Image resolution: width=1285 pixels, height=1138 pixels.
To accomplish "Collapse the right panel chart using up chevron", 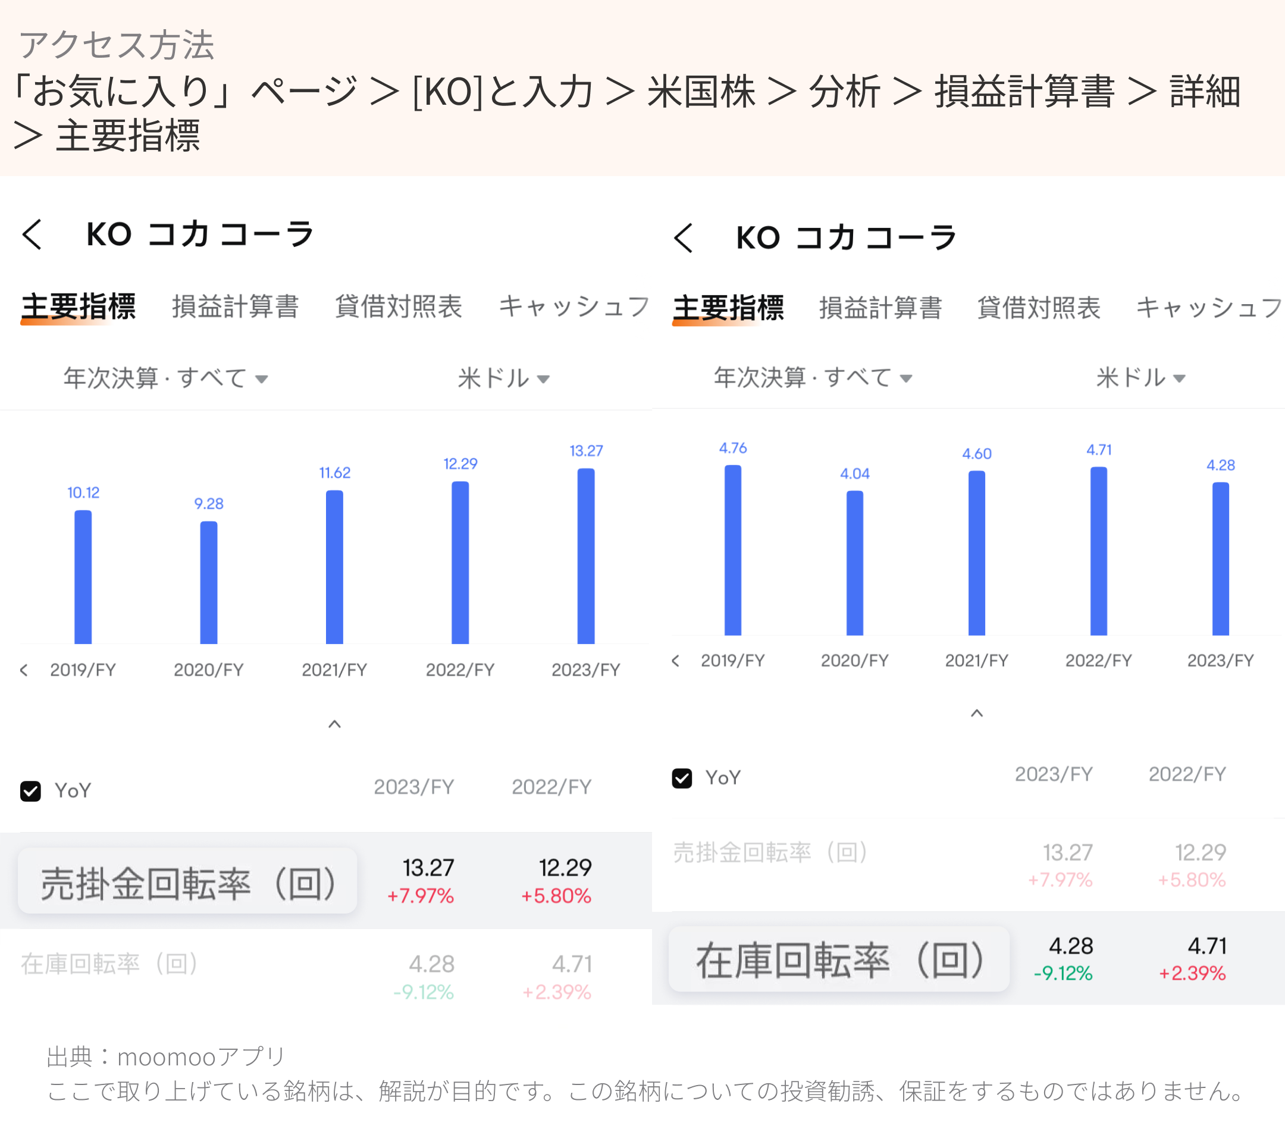I will point(976,714).
